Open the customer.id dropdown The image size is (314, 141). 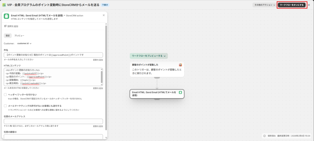24,44
